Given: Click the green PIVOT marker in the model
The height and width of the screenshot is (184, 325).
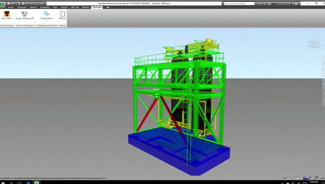Looking at the screenshot, I should click(157, 95).
